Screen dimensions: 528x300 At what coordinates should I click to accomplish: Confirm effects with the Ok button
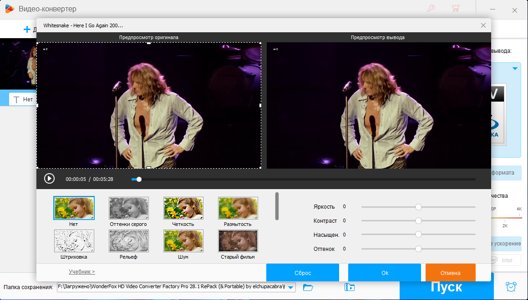(384, 273)
